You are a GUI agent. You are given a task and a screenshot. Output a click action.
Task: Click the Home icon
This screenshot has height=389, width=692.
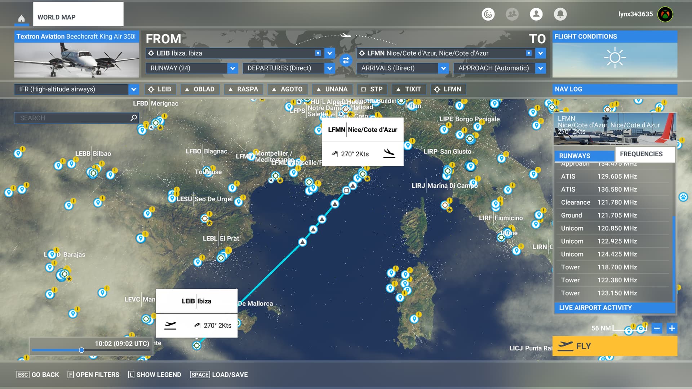click(22, 18)
